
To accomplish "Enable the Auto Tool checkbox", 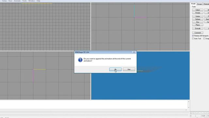I will click(x=193, y=39).
